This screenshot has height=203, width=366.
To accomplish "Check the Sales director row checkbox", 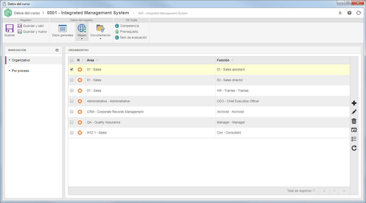I will (72, 80).
